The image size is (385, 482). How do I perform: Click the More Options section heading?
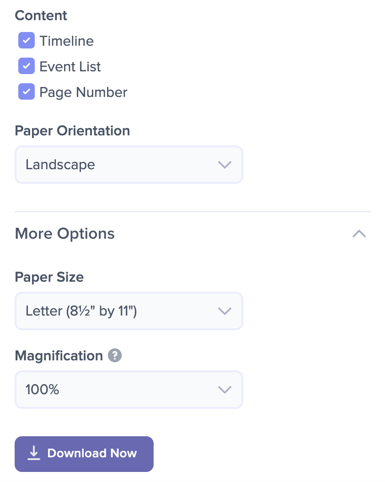click(x=65, y=234)
